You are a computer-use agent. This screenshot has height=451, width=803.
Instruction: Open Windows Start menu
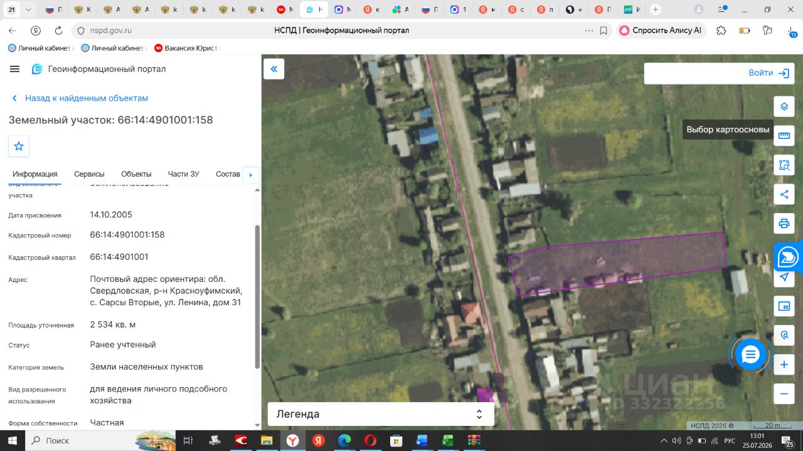[12, 440]
